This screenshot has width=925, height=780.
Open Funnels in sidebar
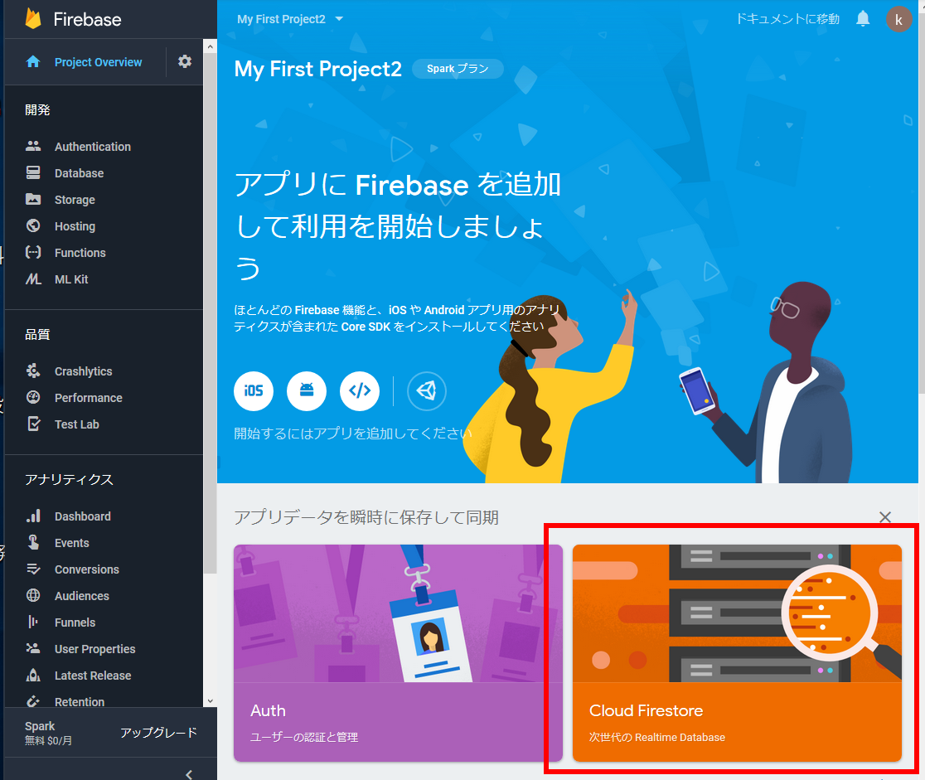coord(75,623)
